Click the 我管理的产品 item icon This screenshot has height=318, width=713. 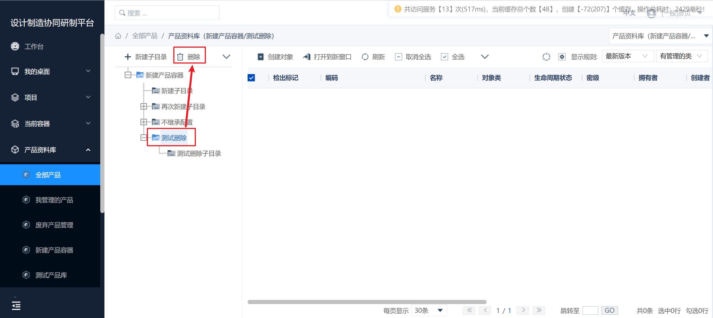point(26,200)
